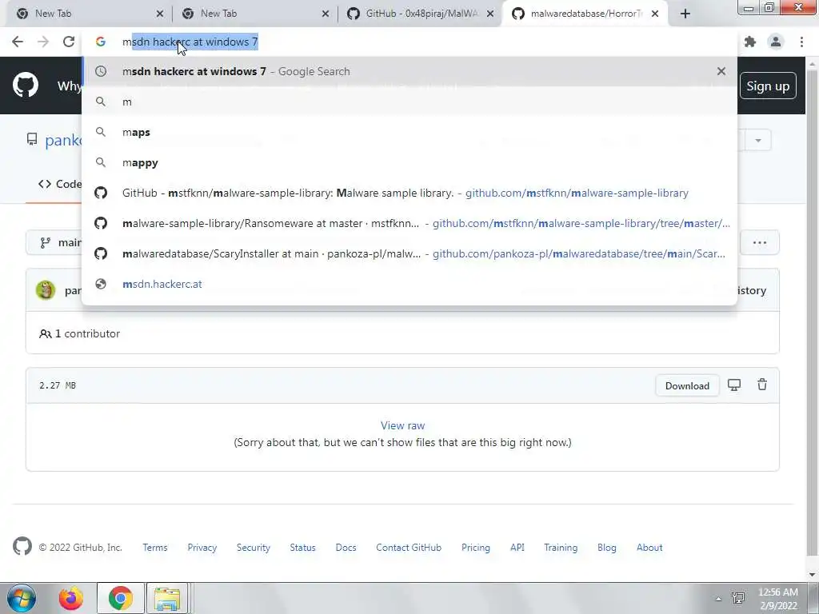
Task: Open the Code tab in repository
Action: [x=60, y=184]
